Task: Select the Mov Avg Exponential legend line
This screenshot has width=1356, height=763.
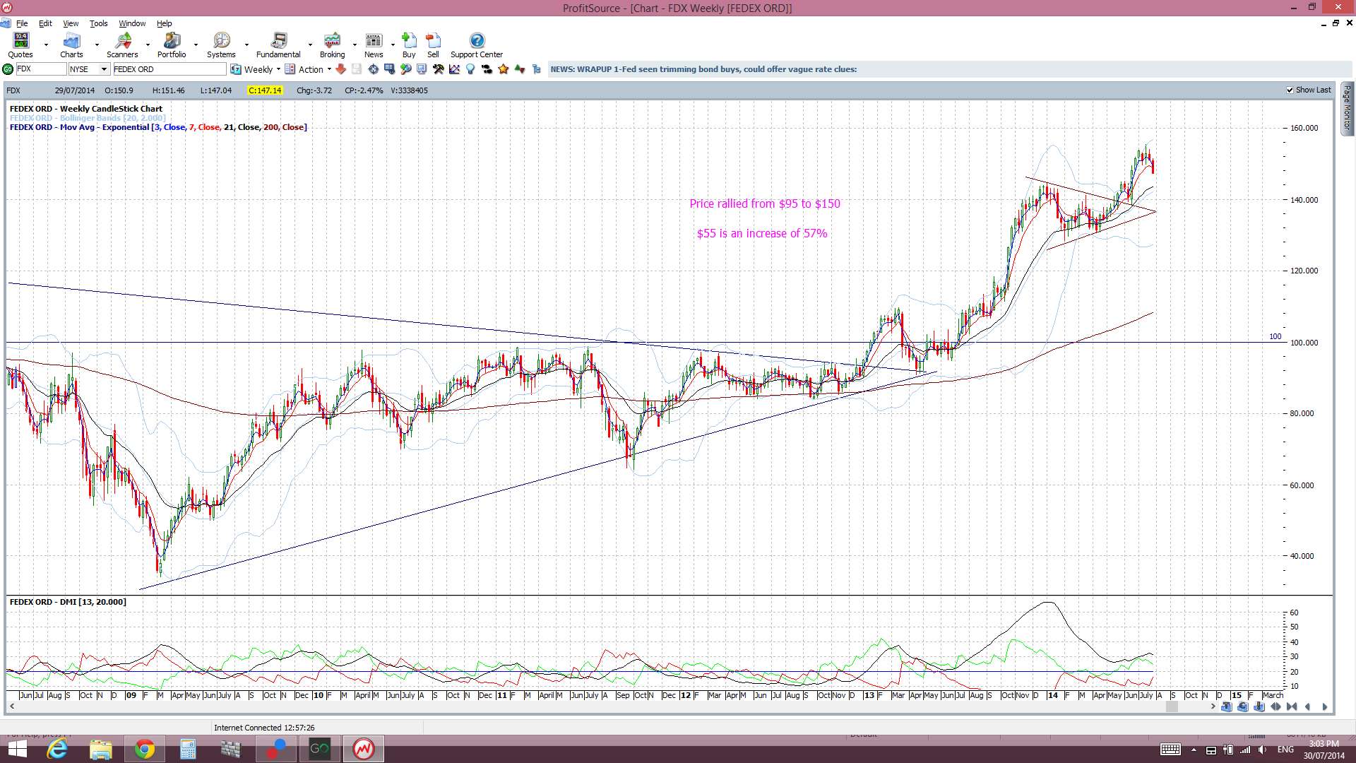Action: click(x=158, y=127)
